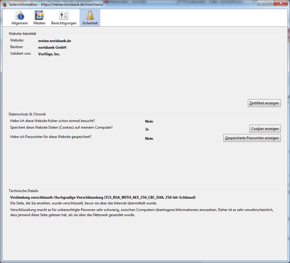
Task: Close the Seiteninformation window
Action: tap(281, 3)
